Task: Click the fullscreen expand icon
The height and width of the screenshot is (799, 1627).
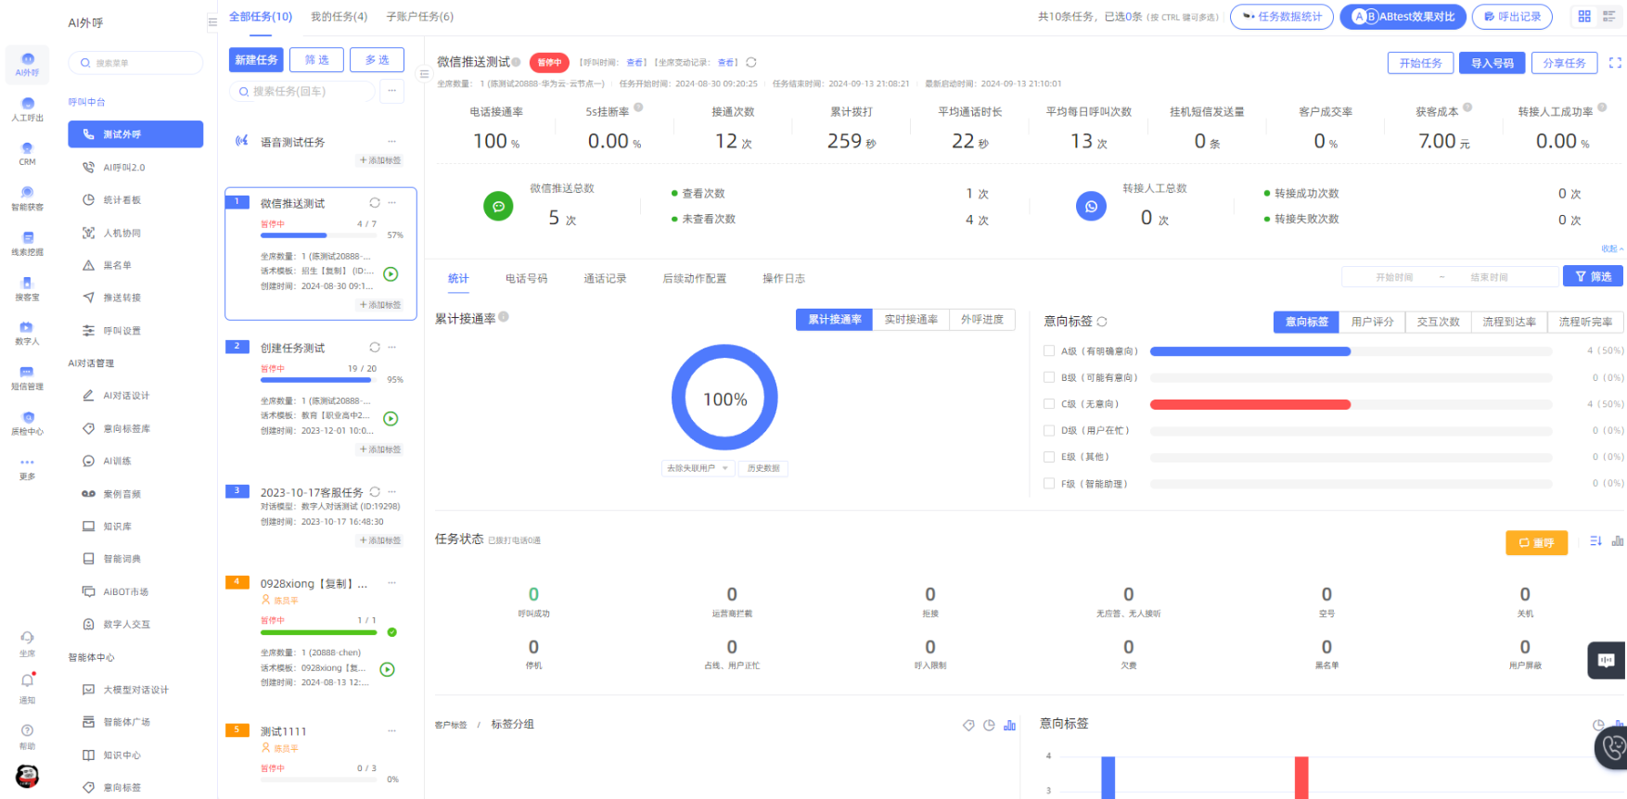Action: [1615, 63]
